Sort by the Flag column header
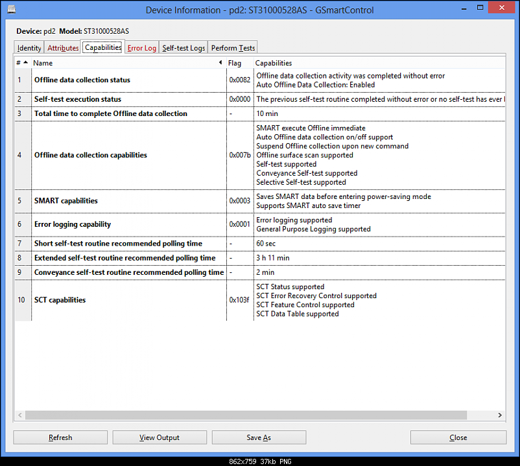 (x=239, y=63)
